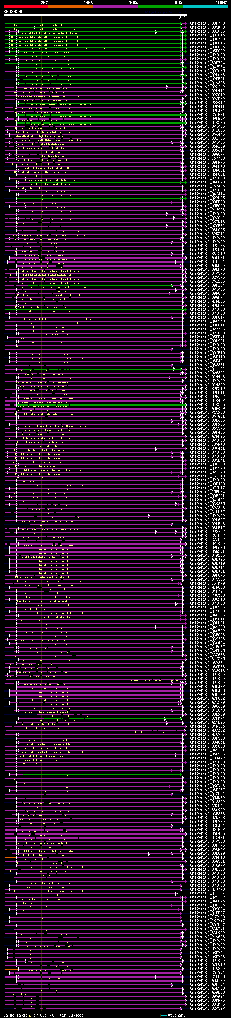Select label UniRef100_C3Z6S3
This screenshot has width=231, height=1018.
click(x=207, y=655)
